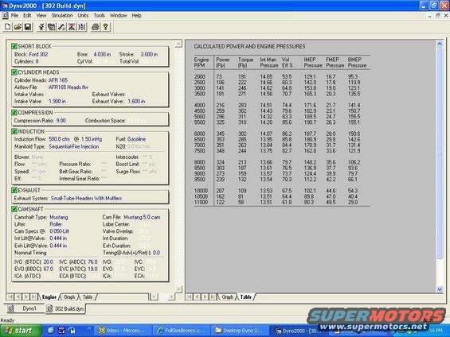Print the results with the printer icon
The width and height of the screenshot is (450, 337).
[96, 27]
